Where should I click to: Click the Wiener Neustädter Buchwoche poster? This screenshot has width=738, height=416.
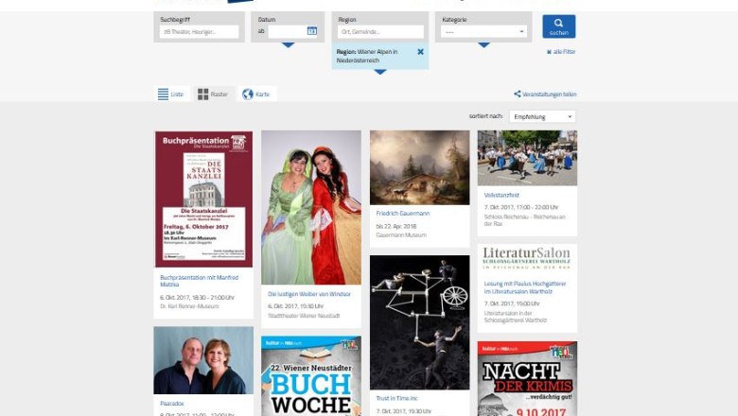(311, 376)
